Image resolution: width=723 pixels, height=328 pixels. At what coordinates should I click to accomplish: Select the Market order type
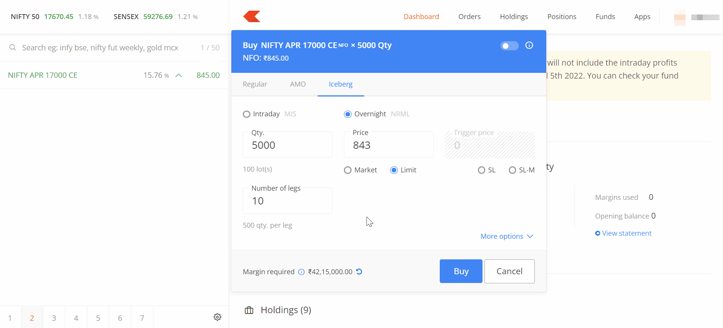coord(348,170)
